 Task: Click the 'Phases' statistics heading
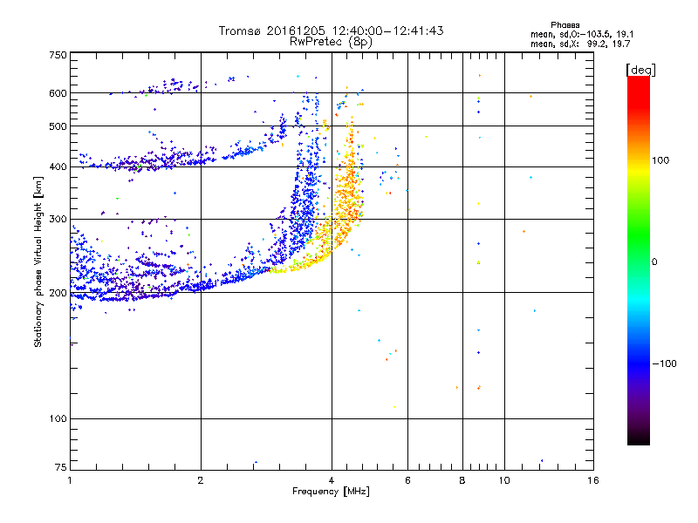pyautogui.click(x=565, y=25)
